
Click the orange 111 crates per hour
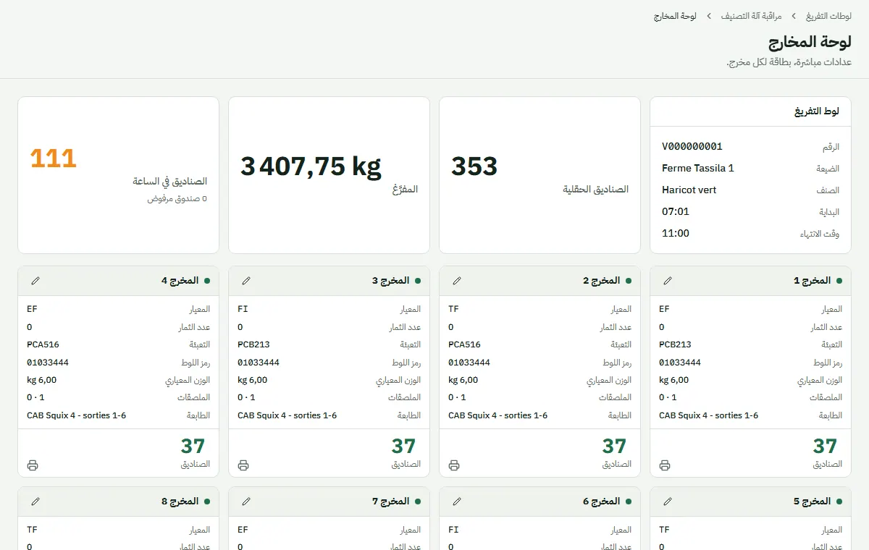pyautogui.click(x=54, y=158)
